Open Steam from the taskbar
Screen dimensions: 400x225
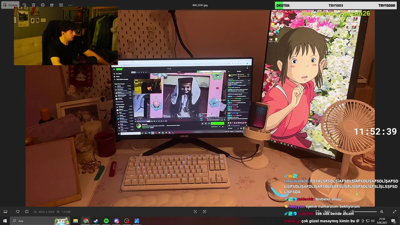pos(96,221)
